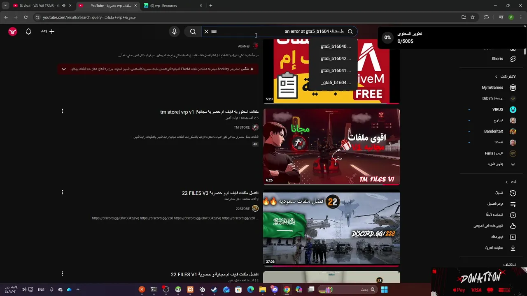Open options menu for 22 FILES V3 video
The width and height of the screenshot is (527, 296).
pos(63,192)
